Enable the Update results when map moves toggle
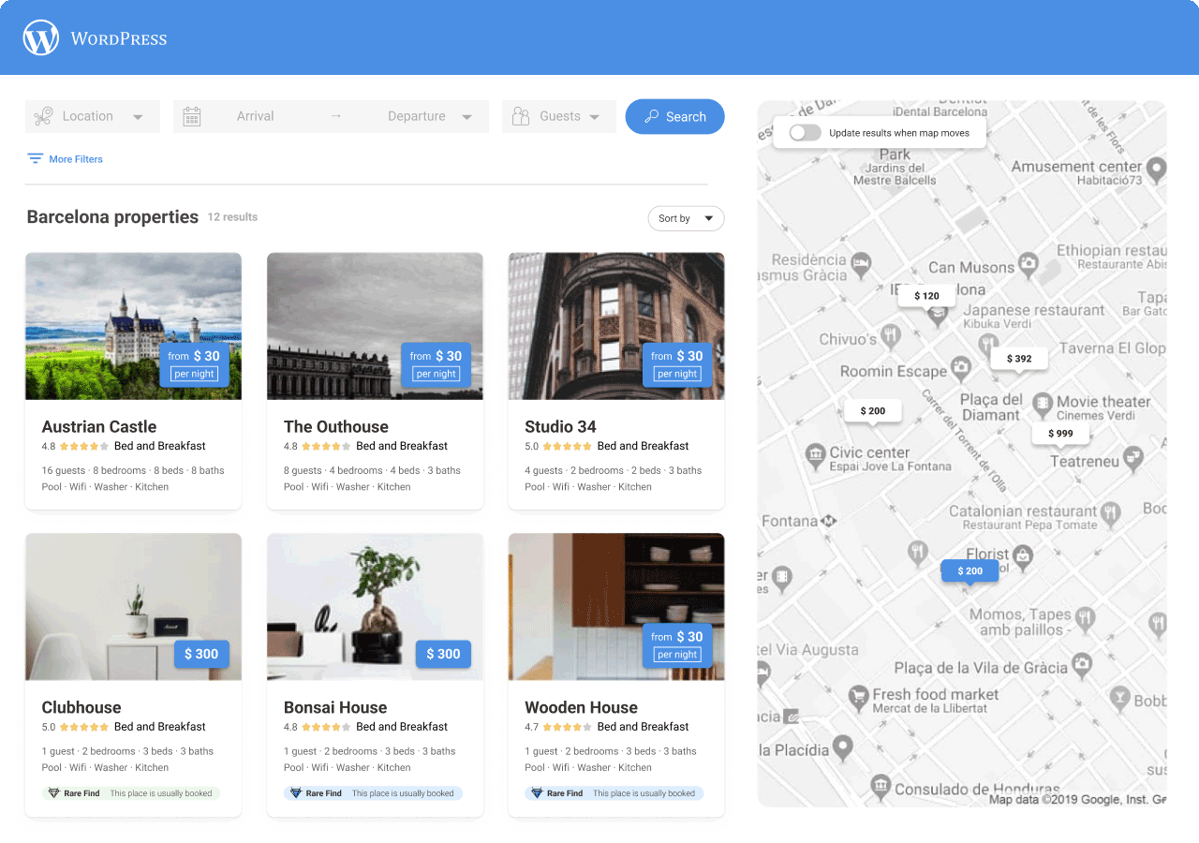 pos(804,132)
